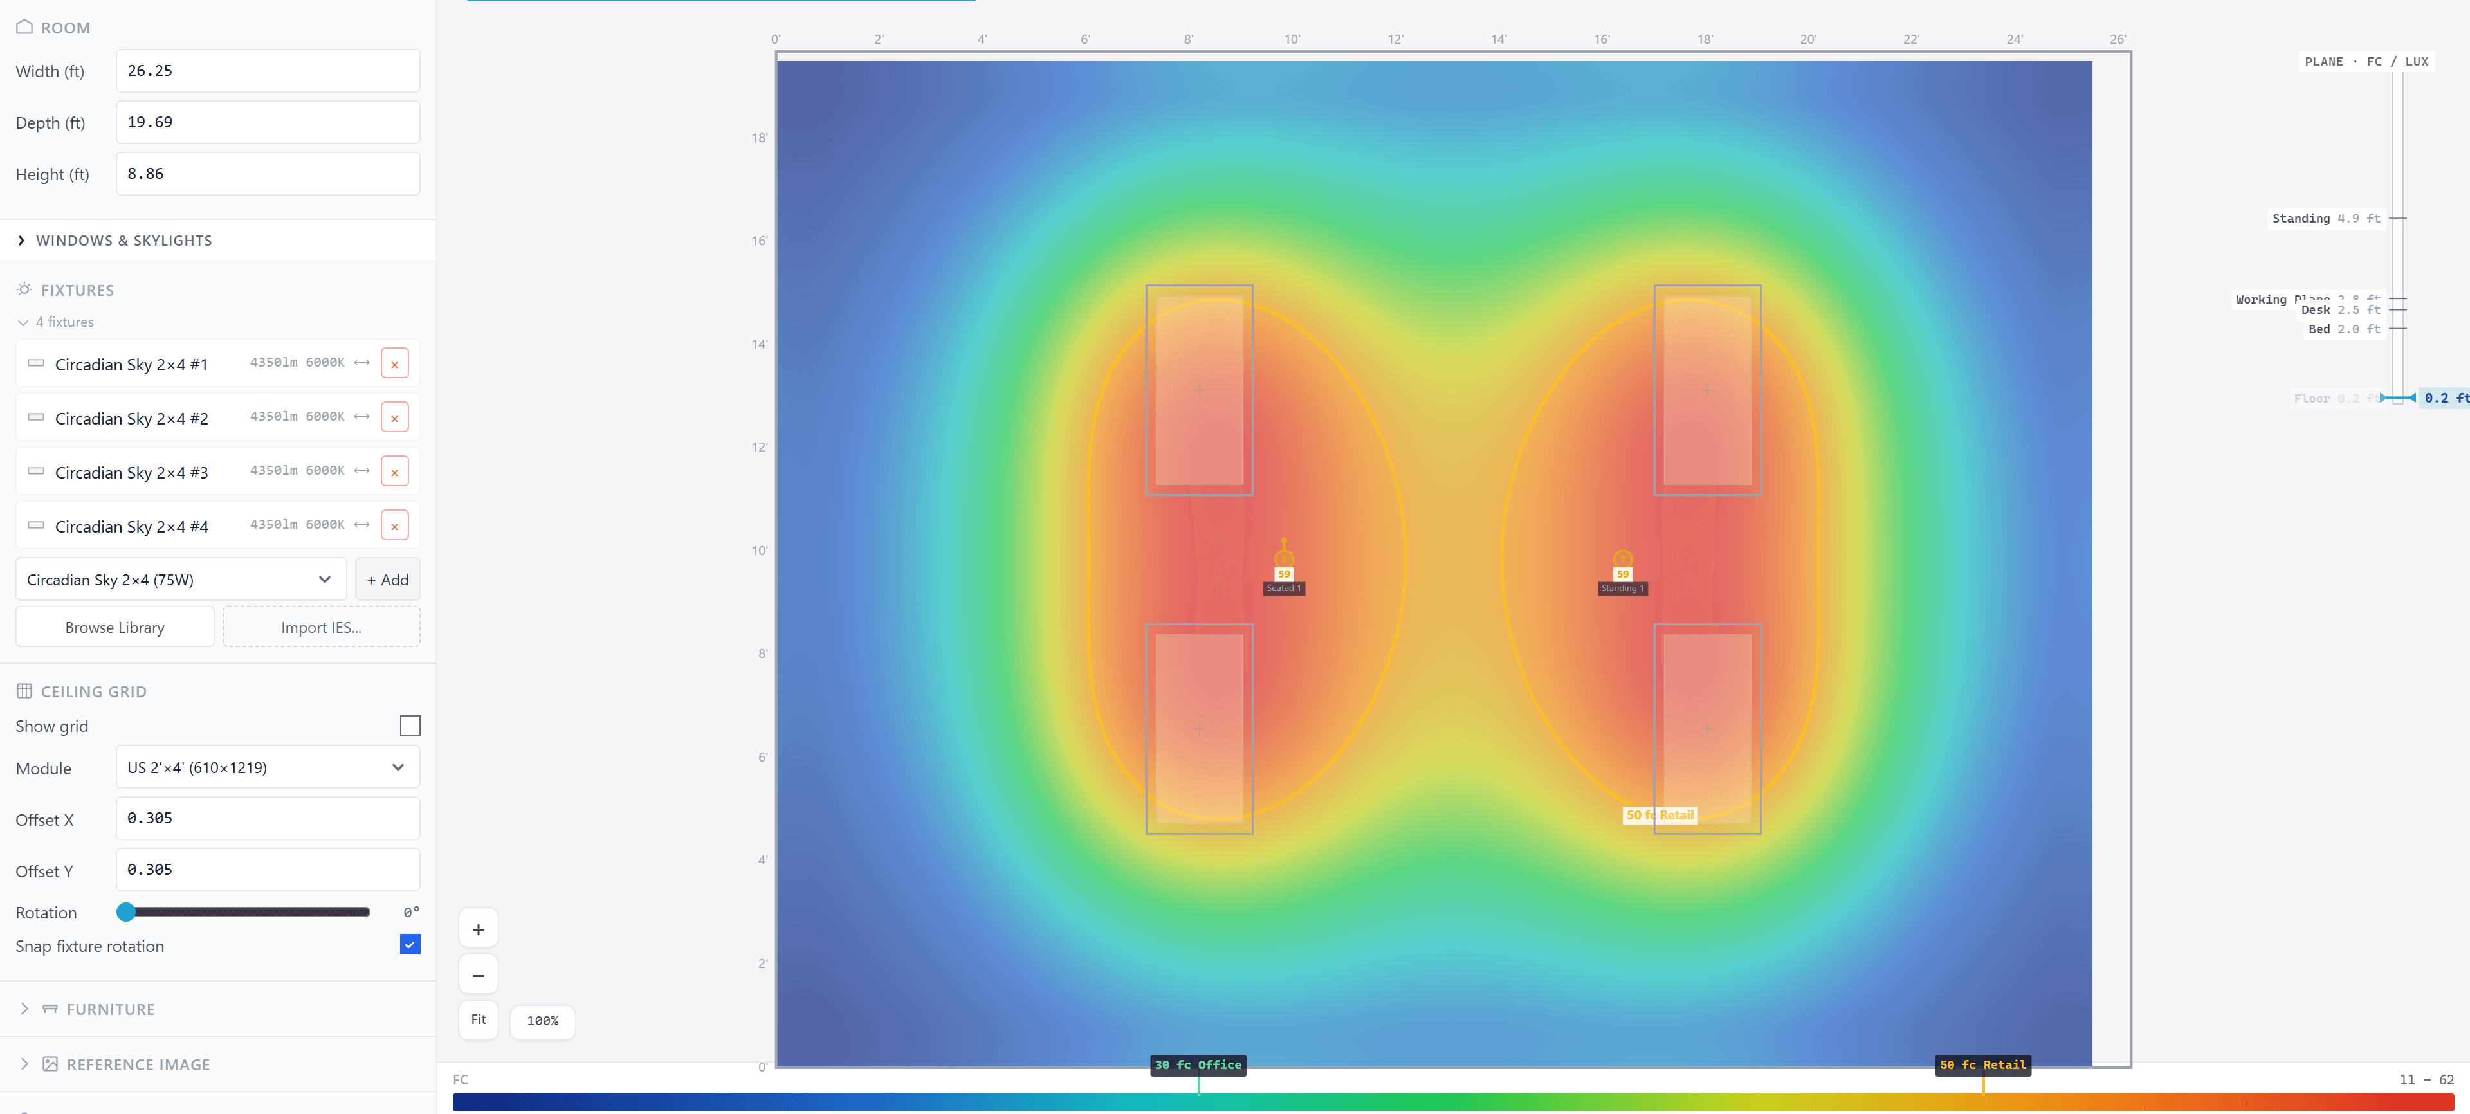Image resolution: width=2470 pixels, height=1114 pixels.
Task: Click the 50 fc Retail contour label
Action: [x=1660, y=815]
